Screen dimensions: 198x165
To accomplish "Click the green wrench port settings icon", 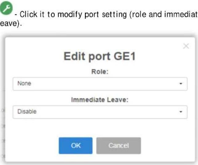I will (6, 8).
